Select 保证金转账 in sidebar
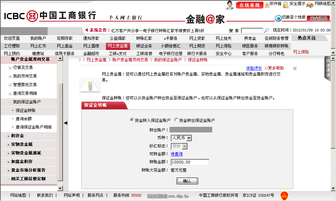The height and width of the screenshot is (201, 336). pos(25,111)
